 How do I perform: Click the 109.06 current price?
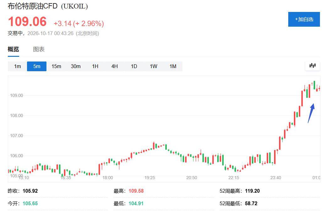tap(27, 21)
